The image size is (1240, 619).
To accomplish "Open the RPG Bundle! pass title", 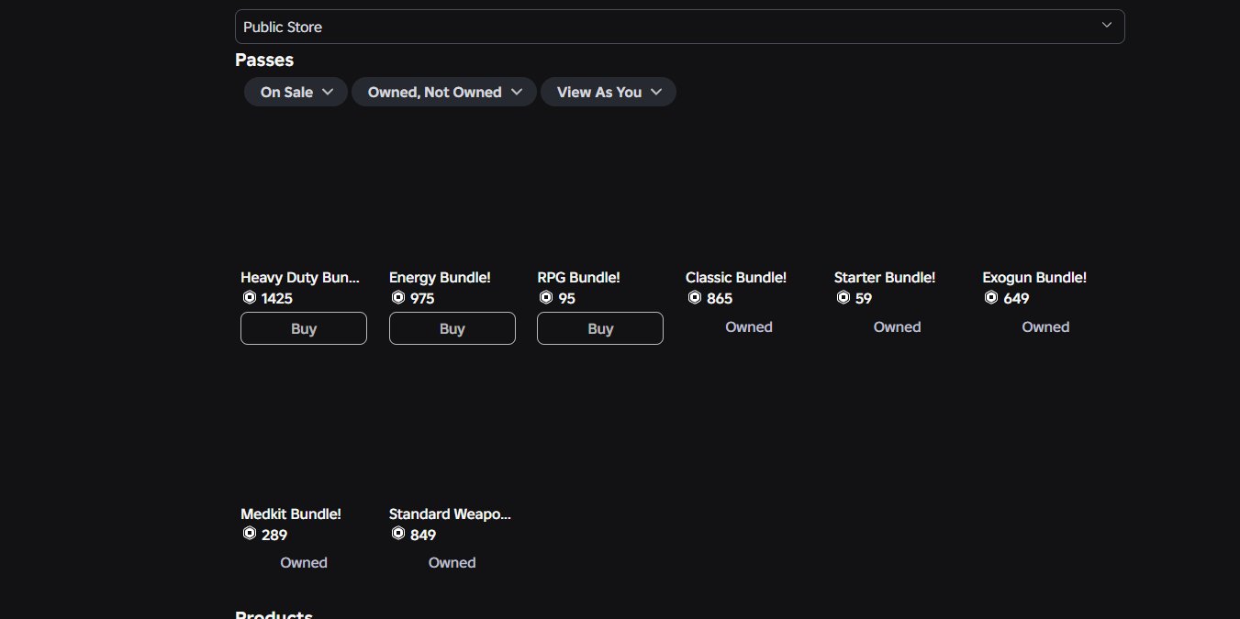I will [x=578, y=277].
